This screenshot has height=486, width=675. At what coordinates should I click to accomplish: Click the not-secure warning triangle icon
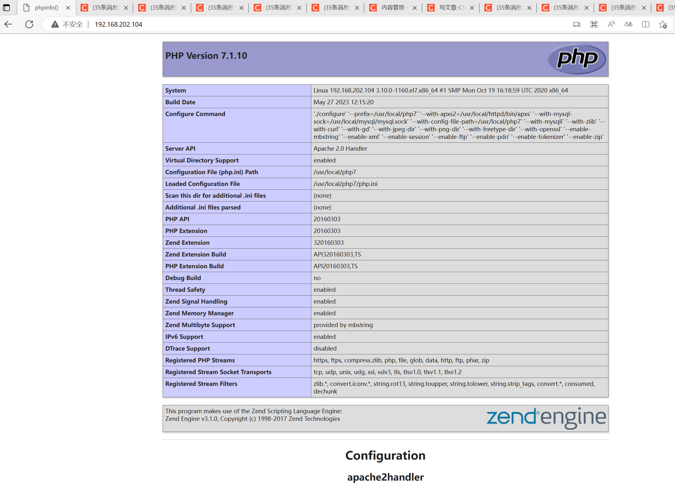pyautogui.click(x=55, y=24)
